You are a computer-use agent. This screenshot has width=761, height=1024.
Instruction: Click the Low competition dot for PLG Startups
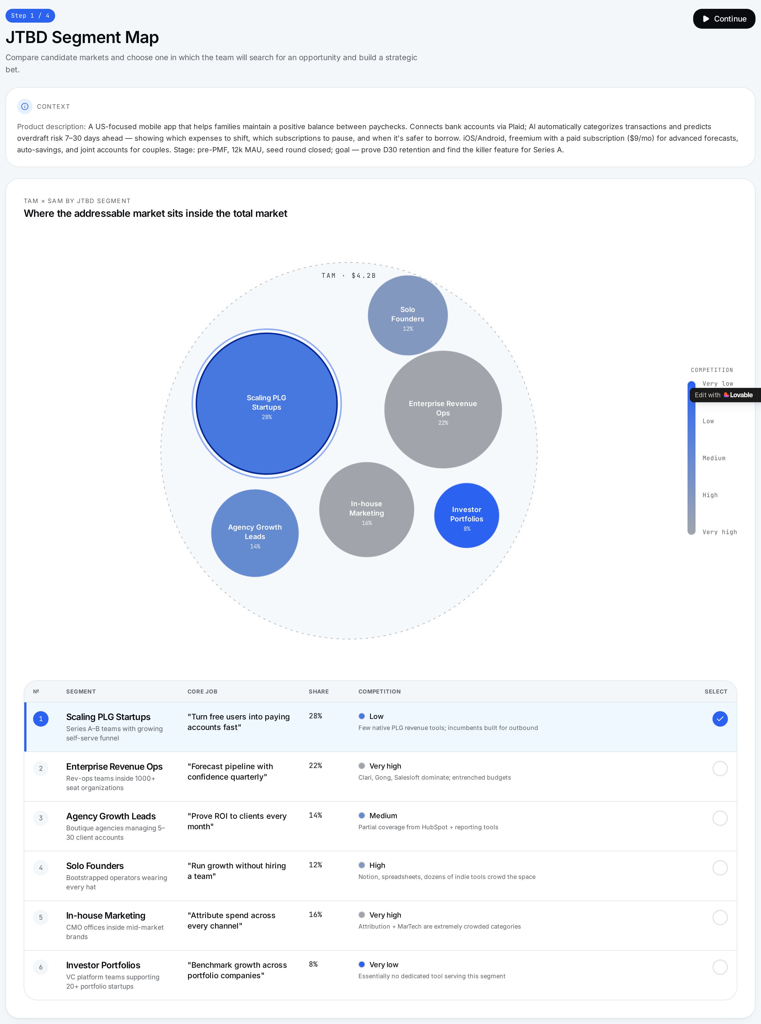tap(362, 716)
